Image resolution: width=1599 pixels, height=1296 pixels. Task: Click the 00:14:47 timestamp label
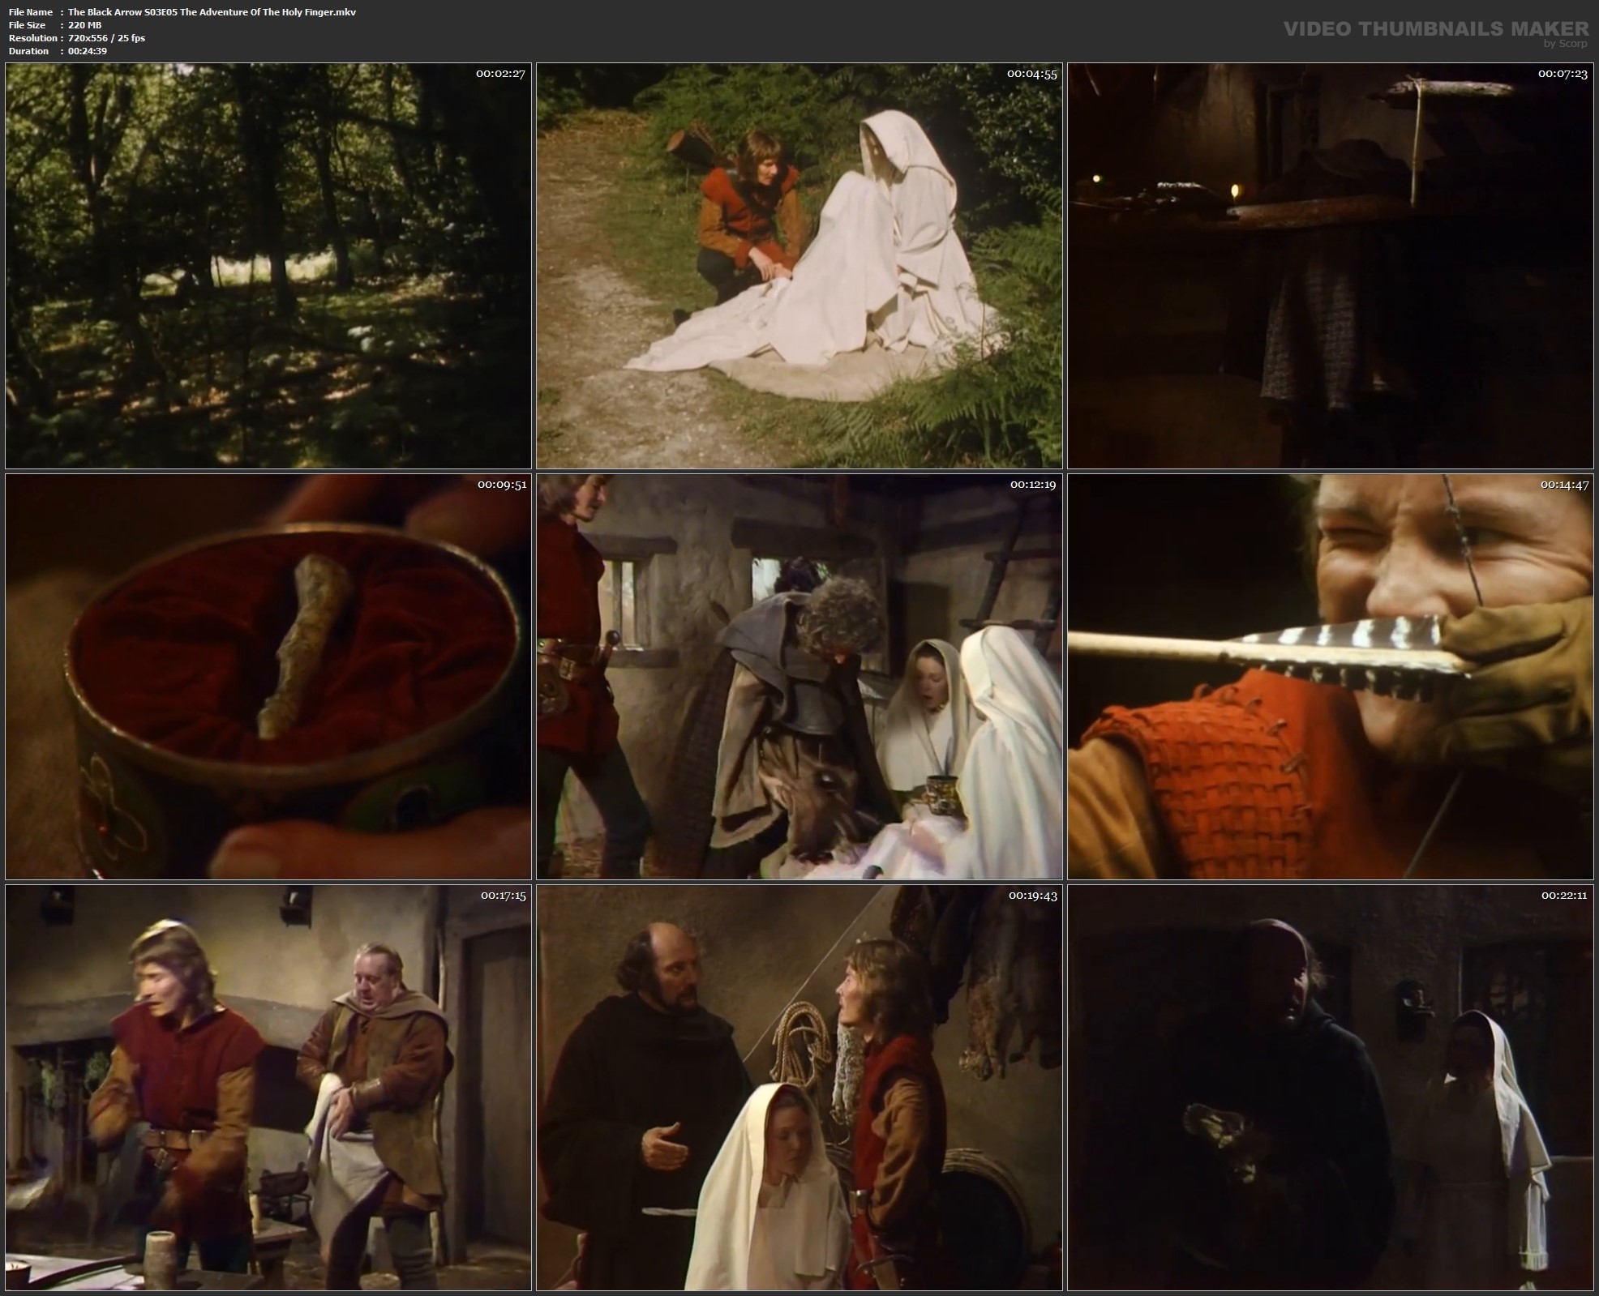pos(1564,485)
